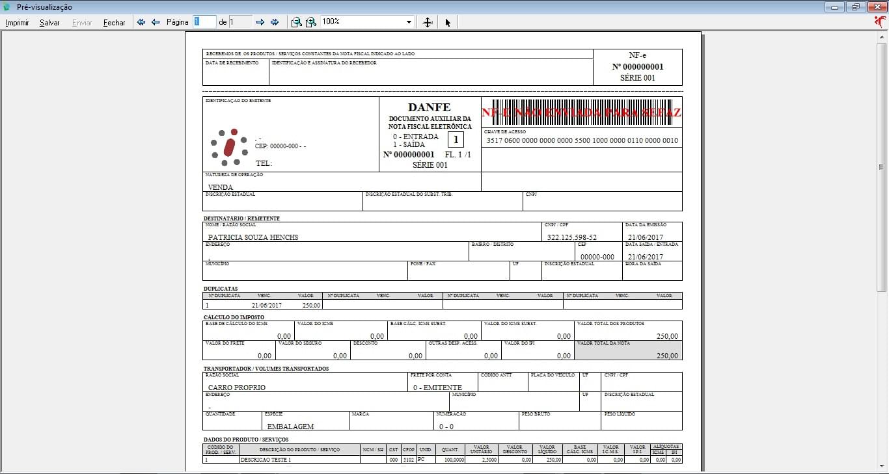Click the quantity value 100,0000
Viewport: 889px width, 474px height.
[454, 460]
